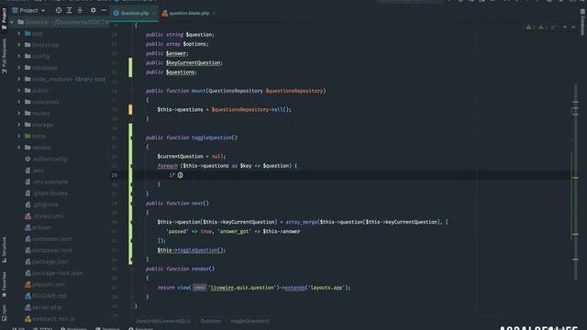Expand the node_modules library root folder
Screen dimensions: 587x330
click(x=19, y=80)
